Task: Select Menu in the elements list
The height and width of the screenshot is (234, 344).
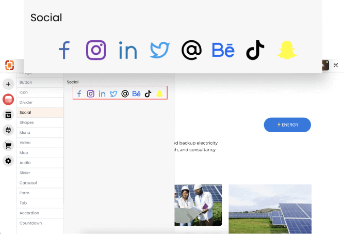Action: [x=40, y=133]
